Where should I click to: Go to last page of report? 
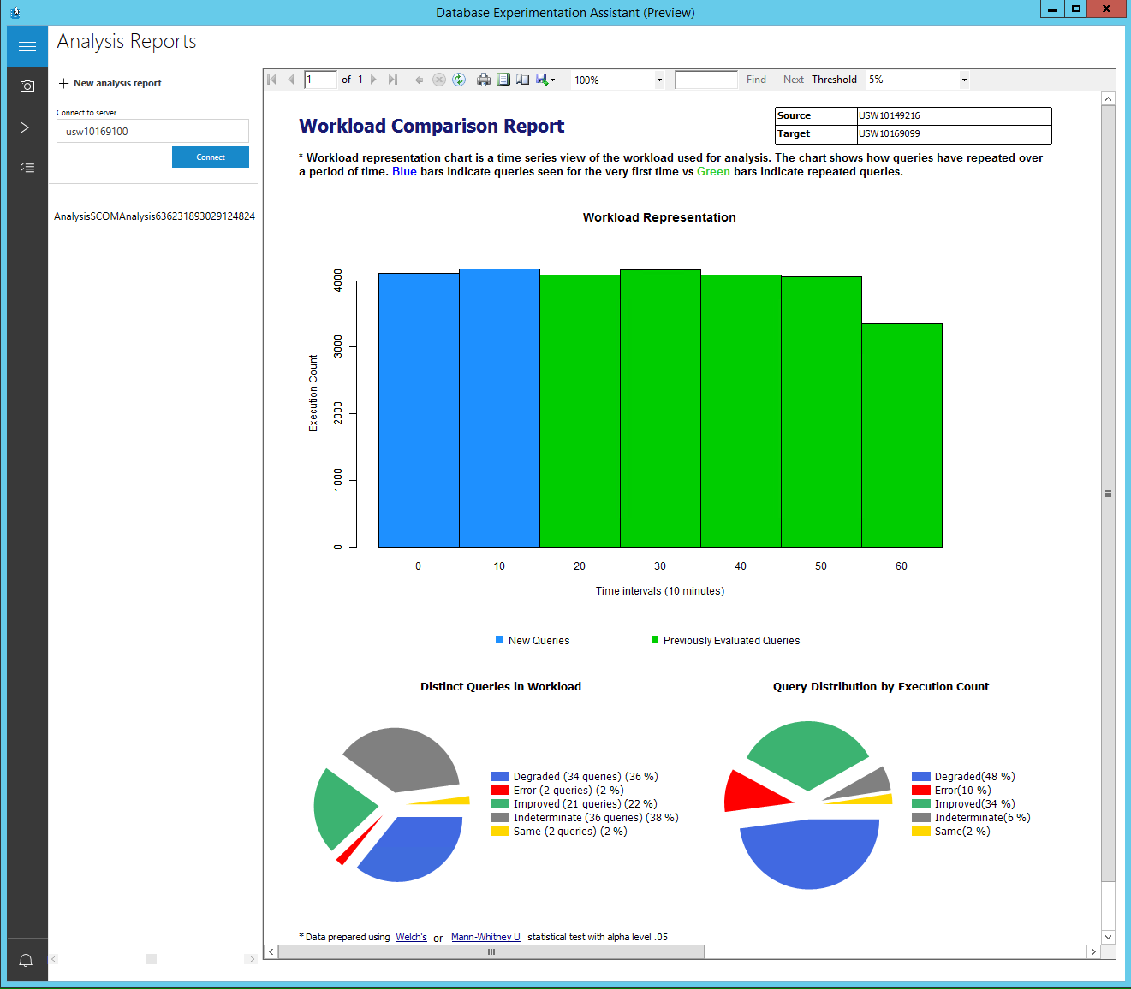393,80
